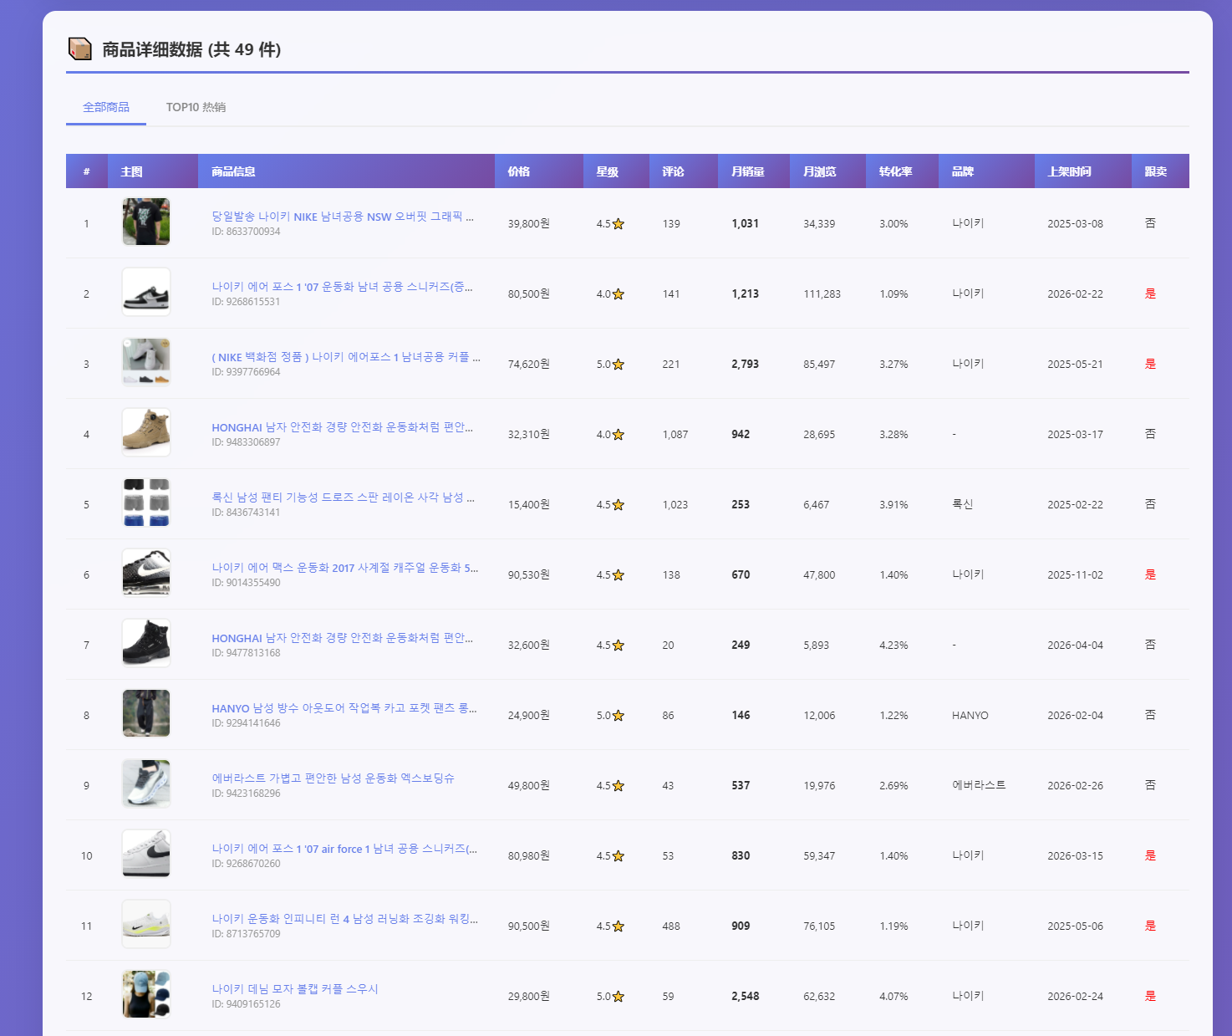
Task: Open running shoe thumbnail in row 11
Action: (x=146, y=924)
